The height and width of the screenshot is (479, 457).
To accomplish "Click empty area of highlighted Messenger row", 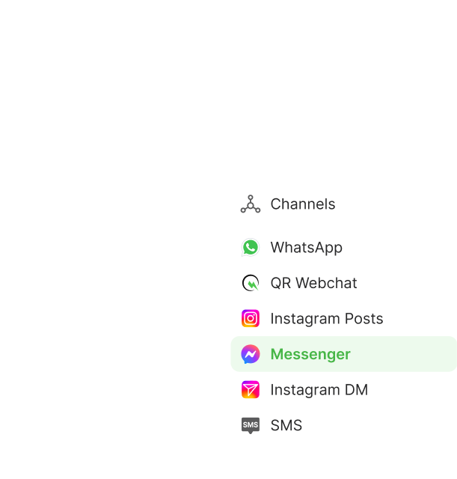I will pos(403,354).
